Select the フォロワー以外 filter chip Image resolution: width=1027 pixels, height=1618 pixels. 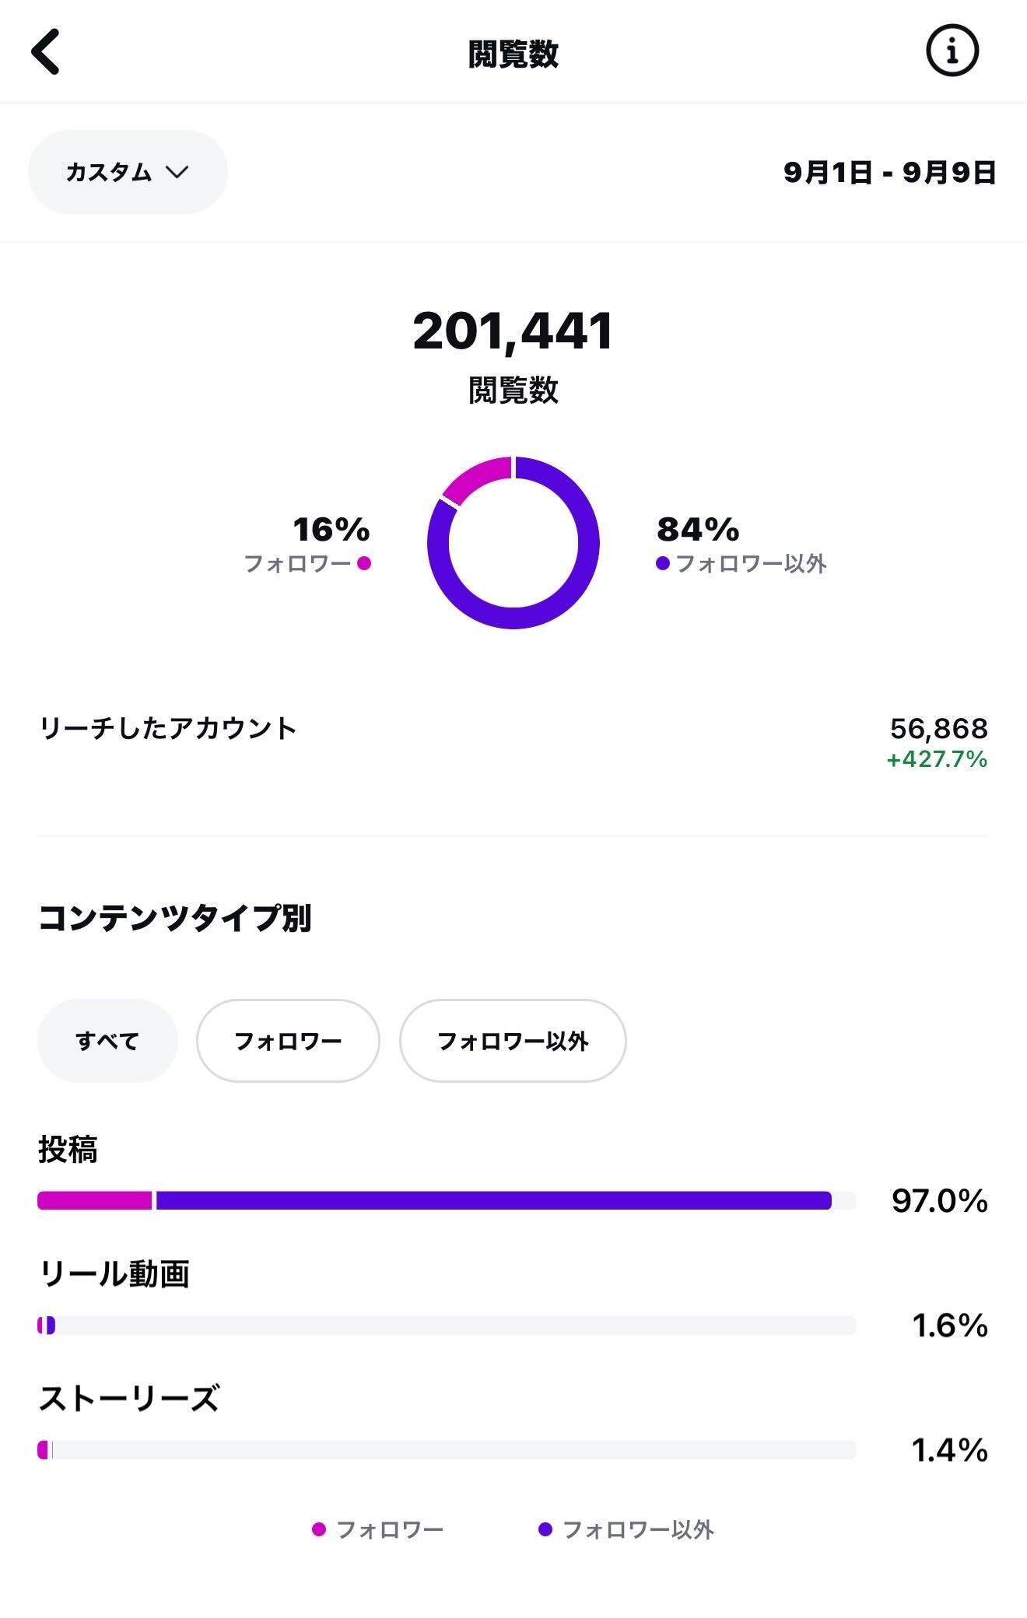point(513,1041)
